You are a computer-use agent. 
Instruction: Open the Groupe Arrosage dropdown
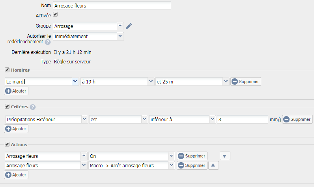tap(120, 26)
